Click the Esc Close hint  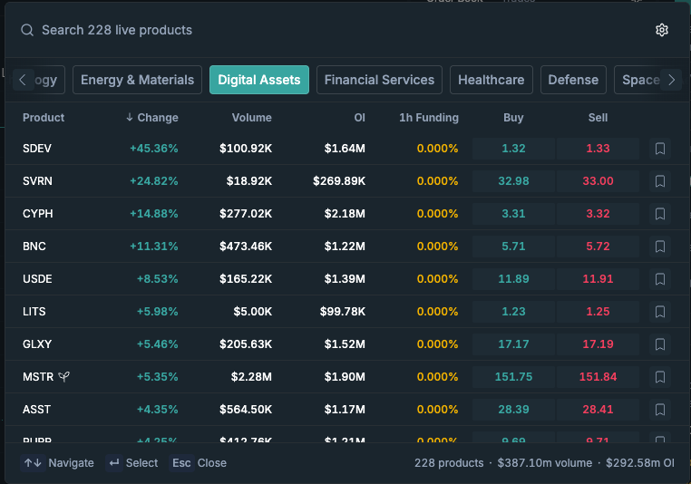[199, 463]
